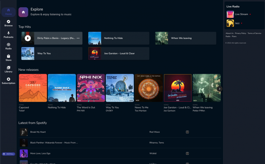Click Rihanna, Tems artist name
The width and height of the screenshot is (265, 164).
click(x=157, y=143)
